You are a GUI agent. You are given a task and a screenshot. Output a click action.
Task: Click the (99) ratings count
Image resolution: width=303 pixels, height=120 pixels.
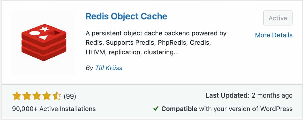pyautogui.click(x=70, y=96)
